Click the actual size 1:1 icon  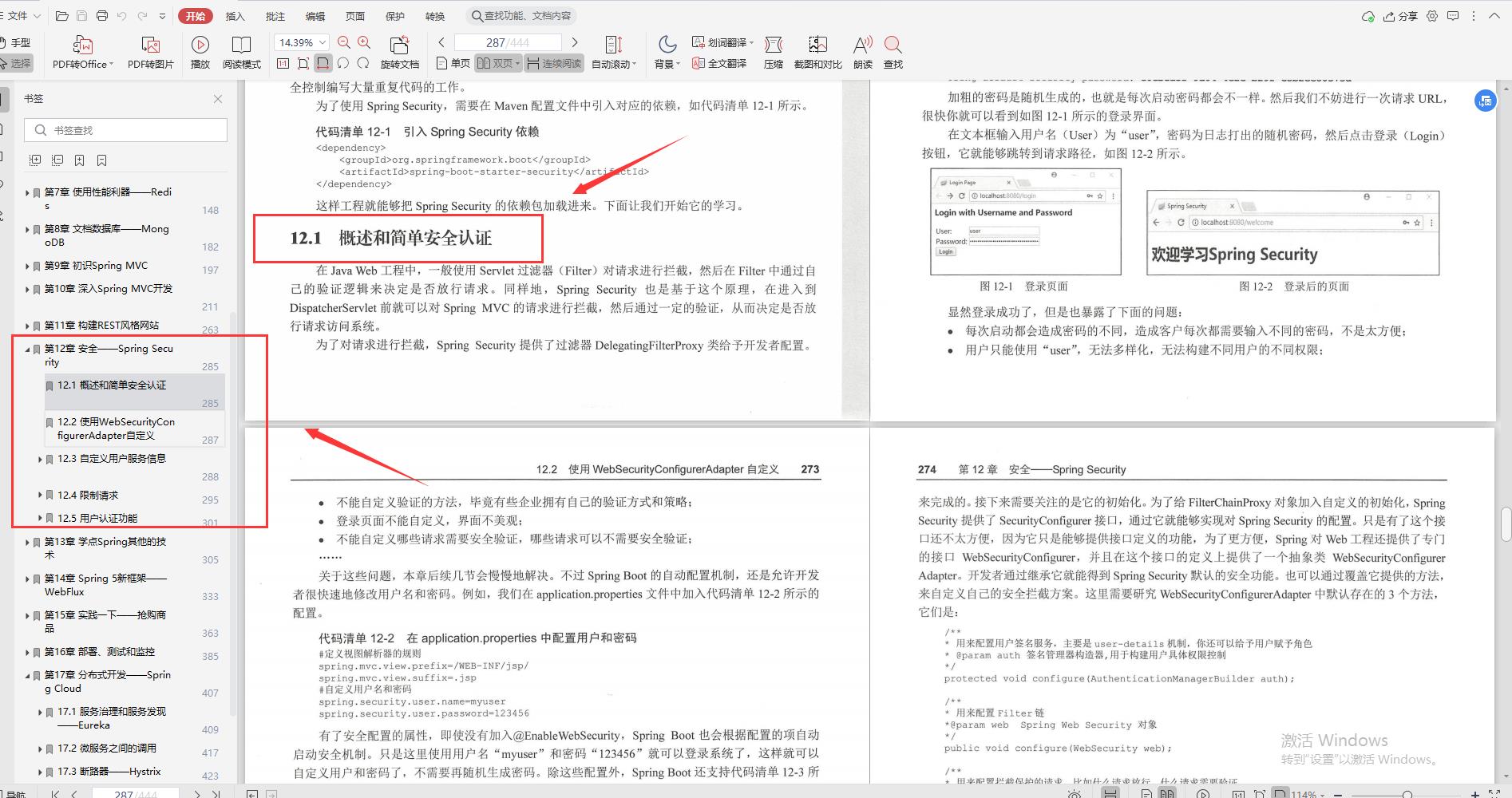(283, 63)
